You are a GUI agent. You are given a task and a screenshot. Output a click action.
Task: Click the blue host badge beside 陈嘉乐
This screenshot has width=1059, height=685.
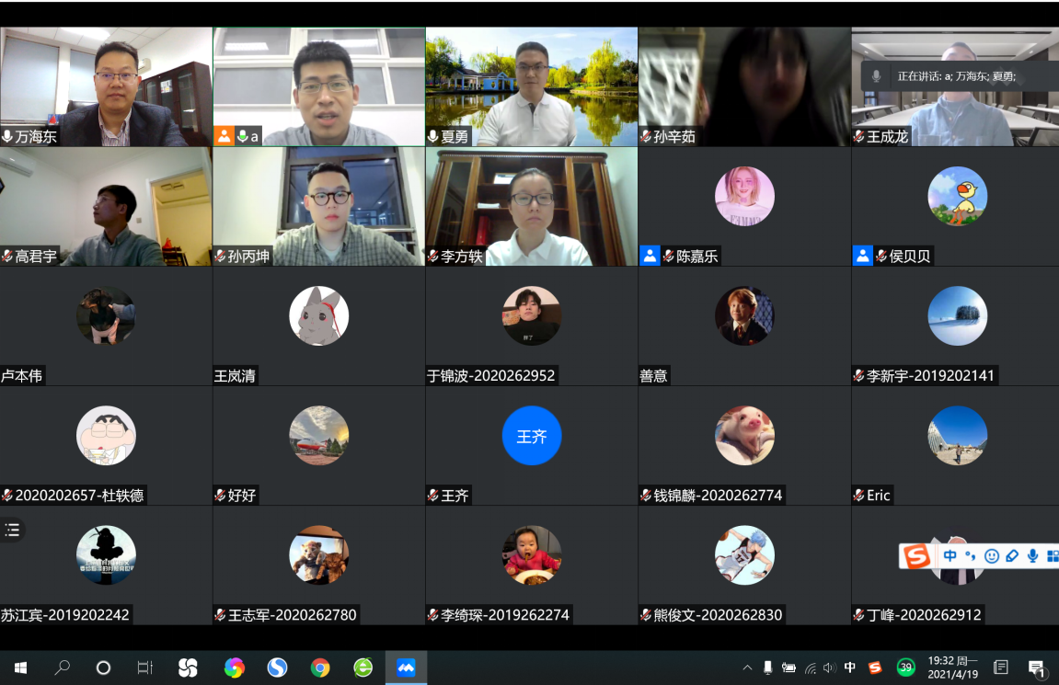650,257
